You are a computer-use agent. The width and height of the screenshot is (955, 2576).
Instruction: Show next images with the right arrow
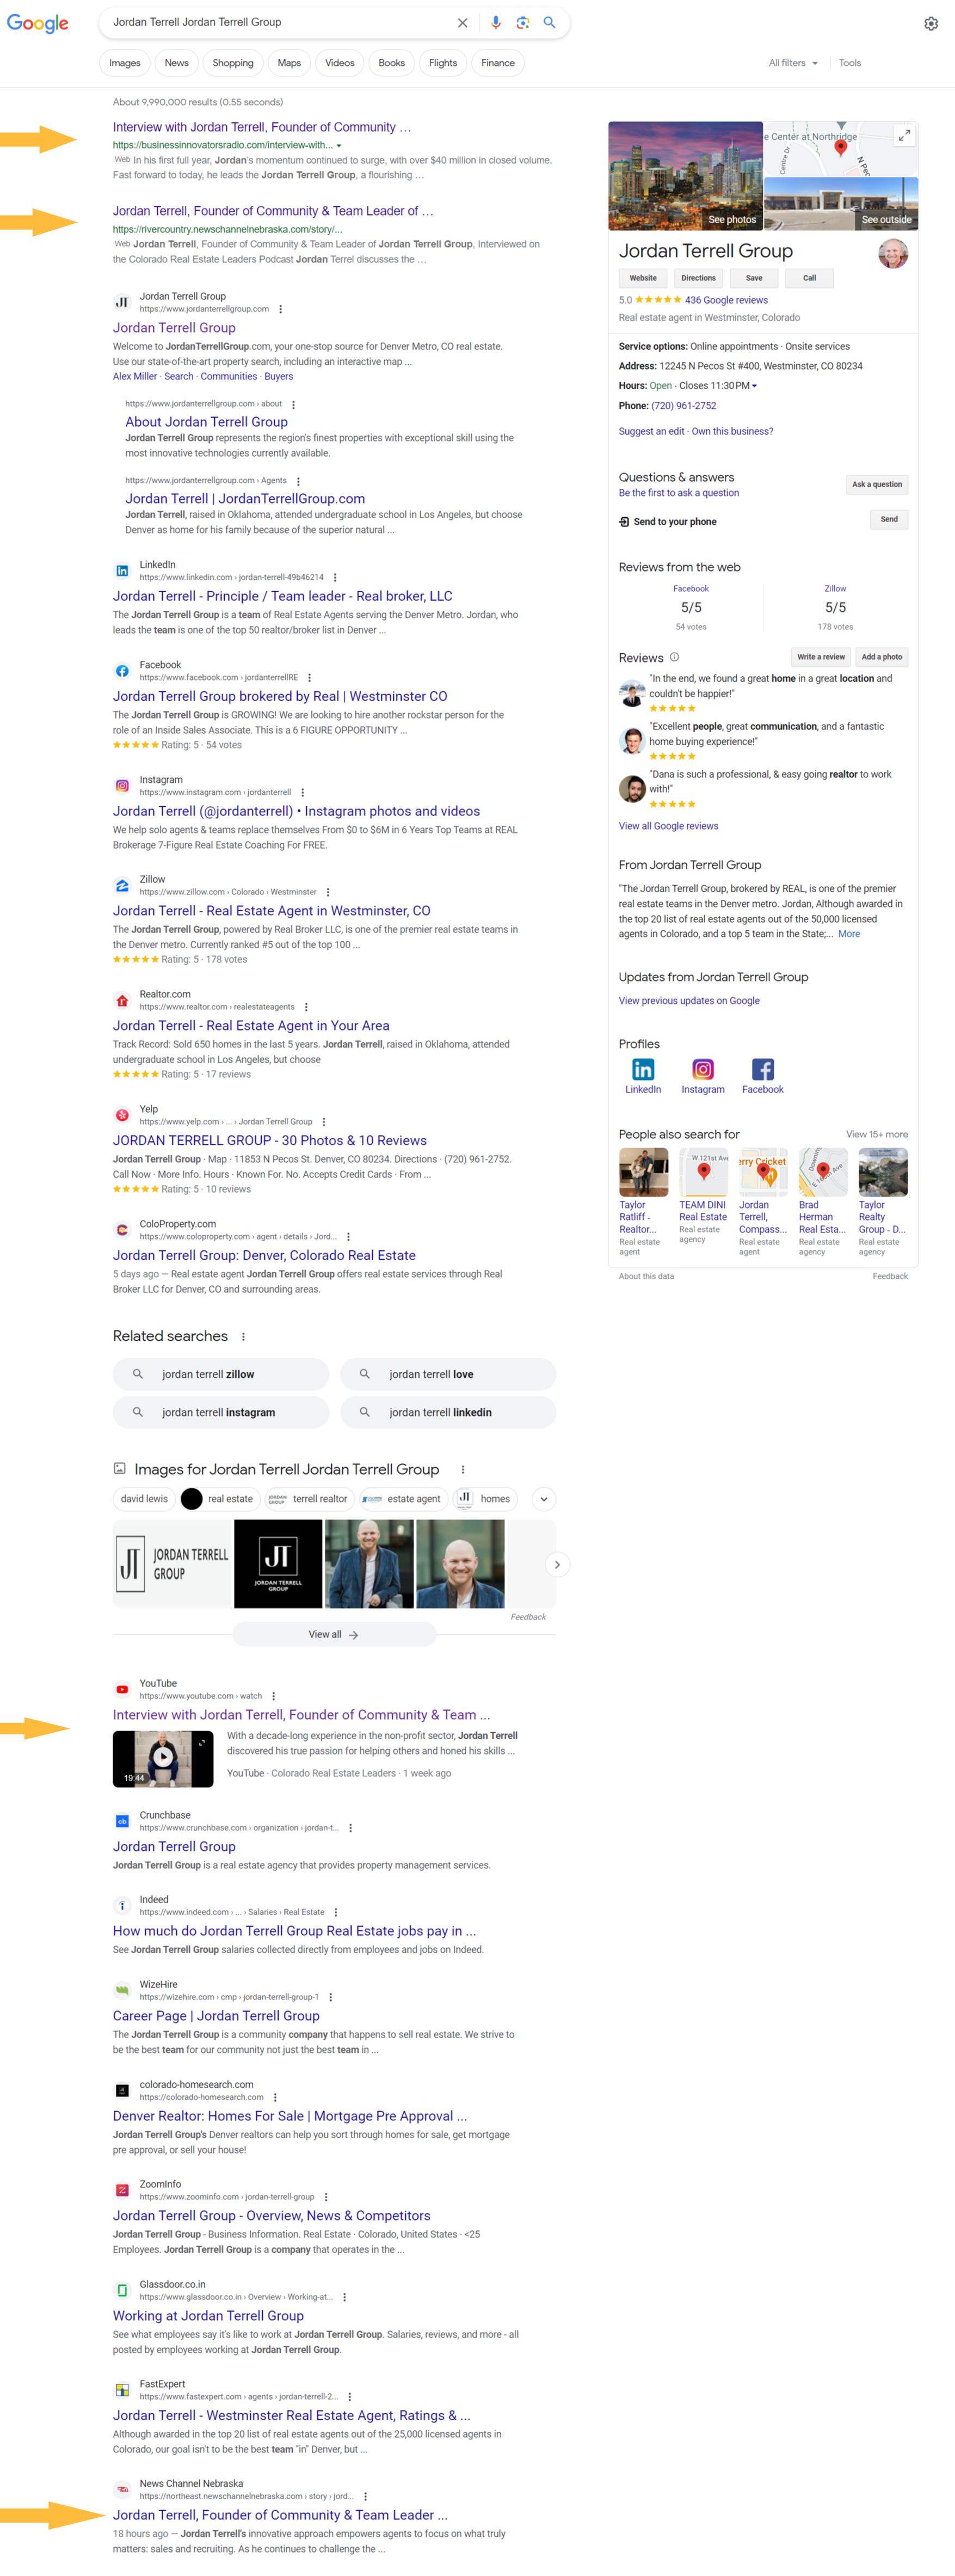click(x=557, y=1565)
